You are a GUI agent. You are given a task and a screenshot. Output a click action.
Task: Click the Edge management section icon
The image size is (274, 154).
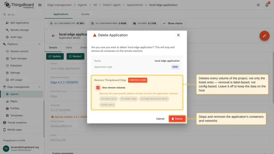4,87
